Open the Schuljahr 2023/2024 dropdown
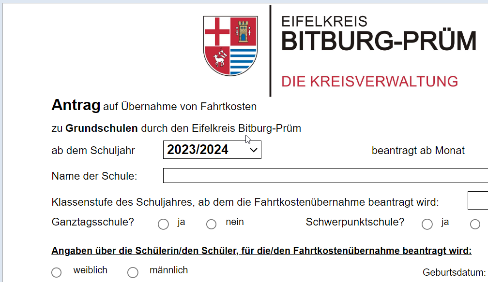Image resolution: width=488 pixels, height=282 pixels. click(212, 150)
